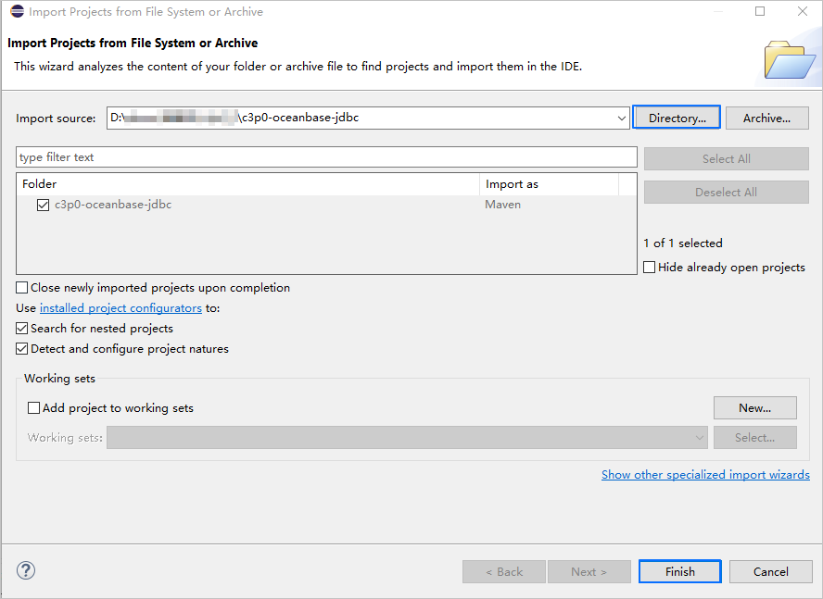Click the Eclipse icon in title bar
The height and width of the screenshot is (599, 823).
click(x=17, y=12)
